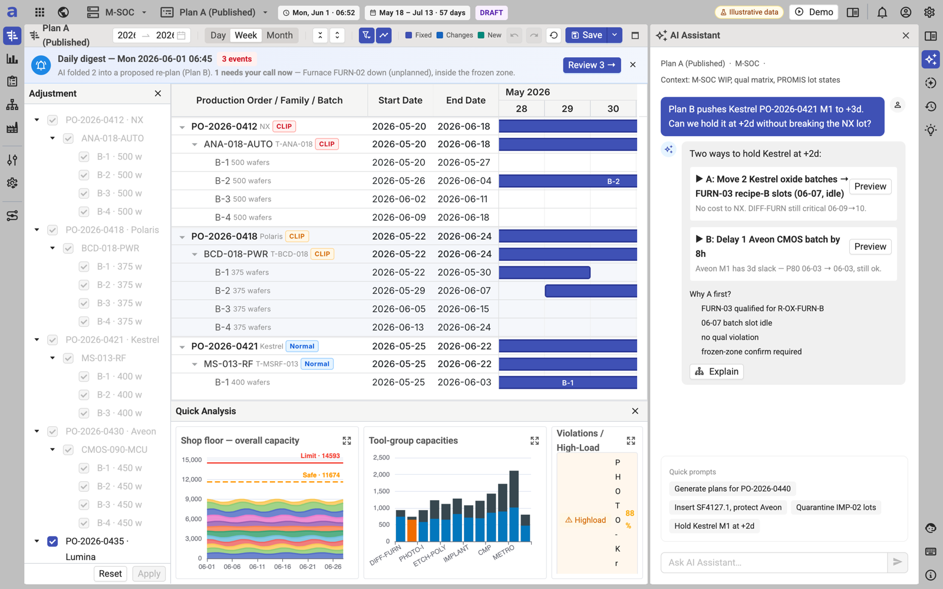Switch to Day view

pos(218,35)
